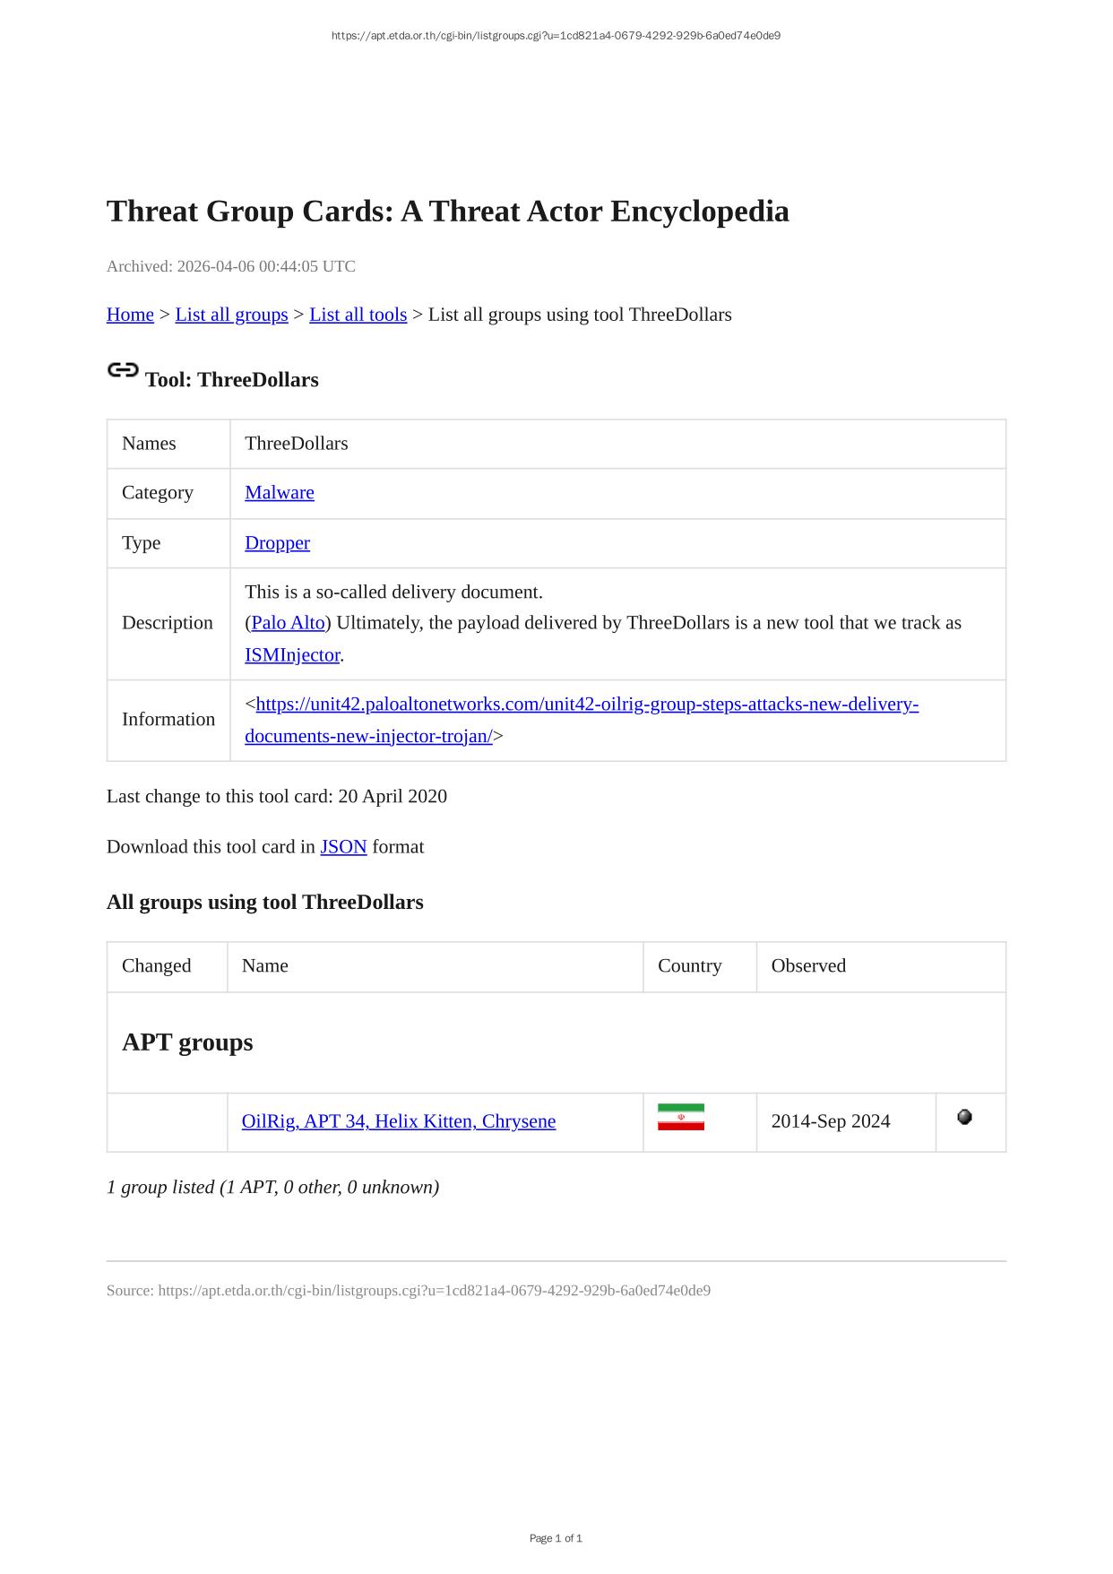Viewport: 1113px width, 1574px height.
Task: Click the Iran flag in Country column
Action: [x=680, y=1117]
